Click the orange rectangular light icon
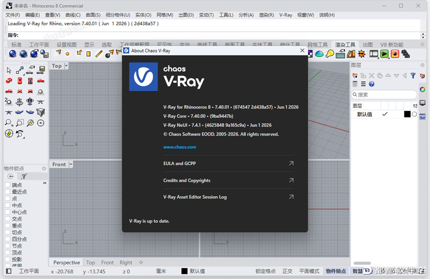The width and height of the screenshot is (430, 279). coord(88,54)
